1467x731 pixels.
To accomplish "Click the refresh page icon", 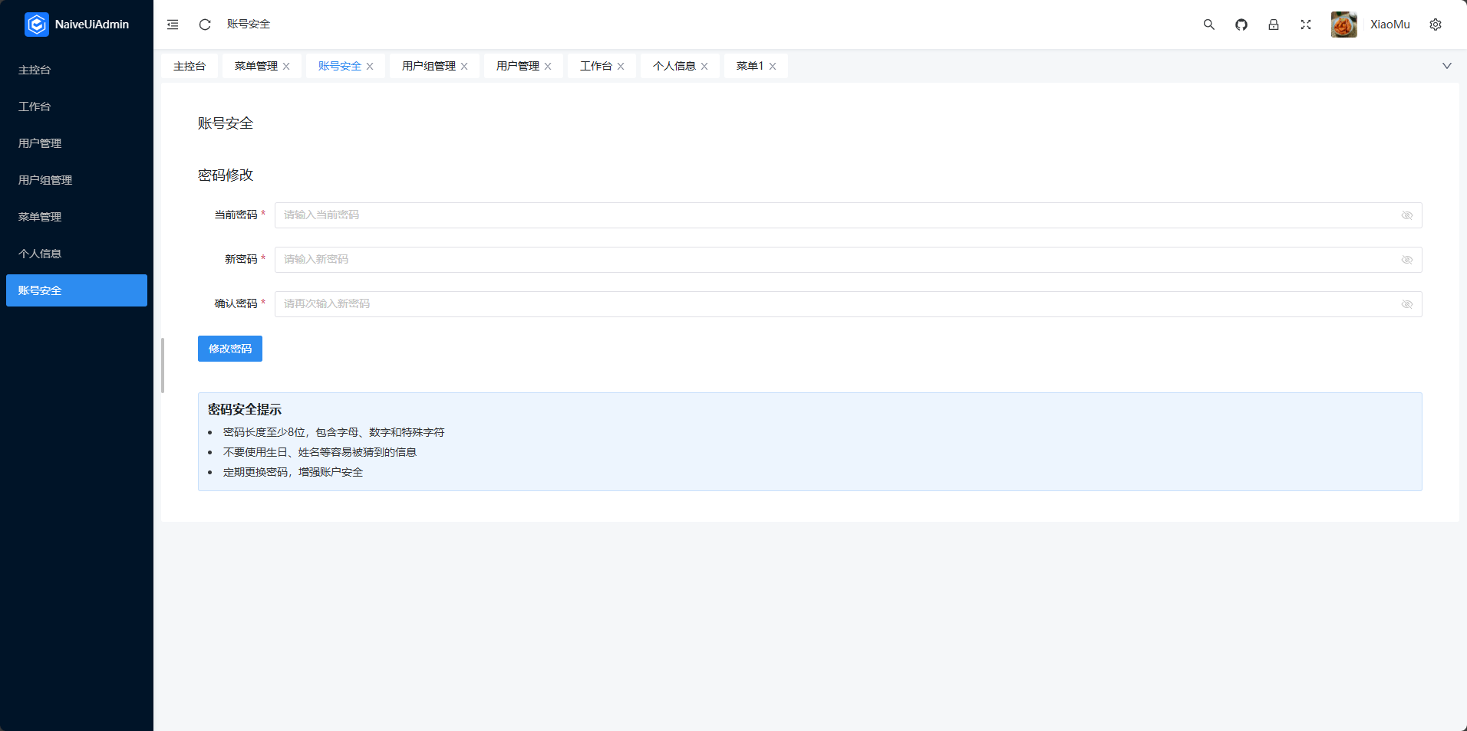I will click(x=205, y=25).
